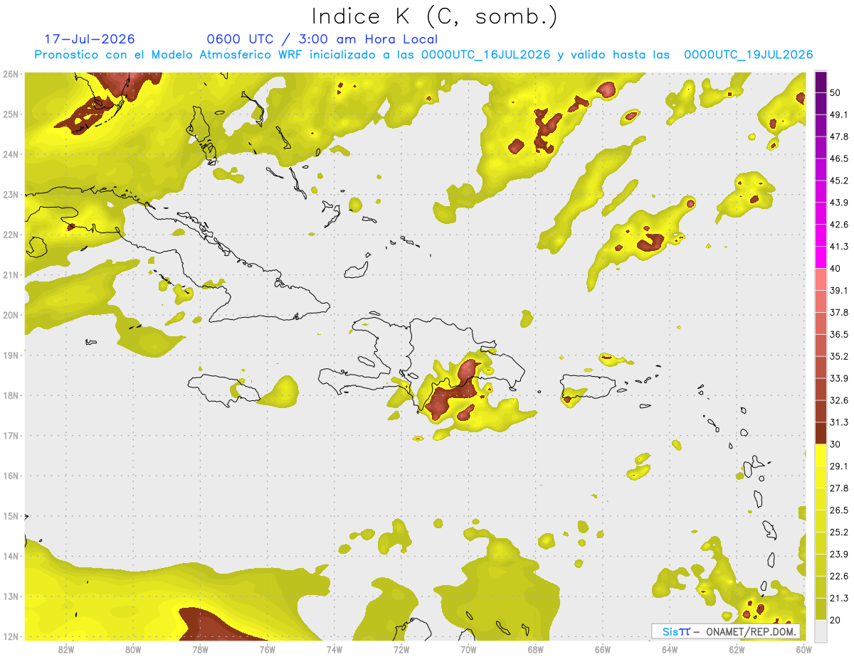This screenshot has height=659, width=854.
Task: Click the "74W" longitude label
Action: click(x=334, y=649)
